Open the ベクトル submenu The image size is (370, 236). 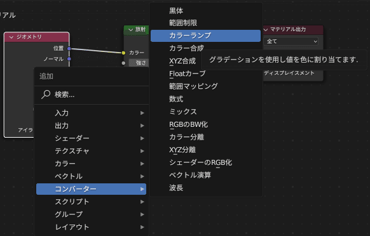click(91, 176)
